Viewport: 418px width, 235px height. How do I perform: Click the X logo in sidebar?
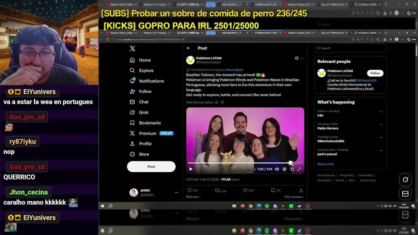[x=132, y=48]
